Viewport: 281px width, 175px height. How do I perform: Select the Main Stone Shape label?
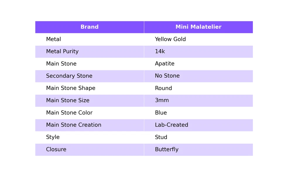pos(71,88)
